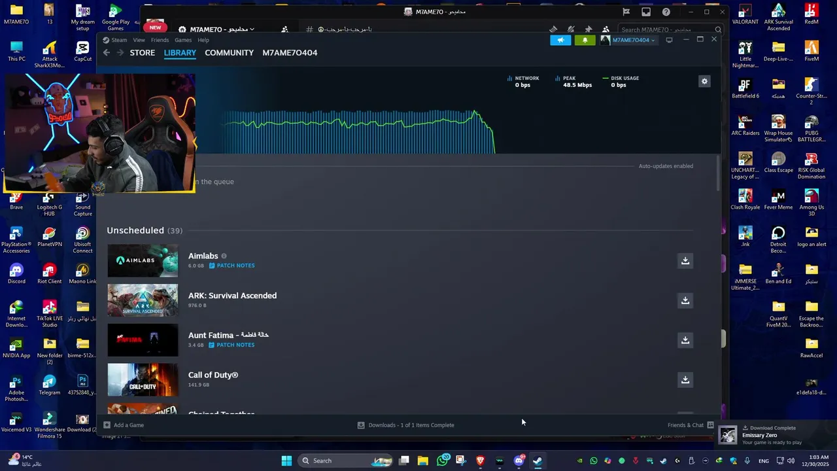Open Aunt Fatima PATCH NOTES link
The width and height of the screenshot is (837, 471).
(231, 345)
